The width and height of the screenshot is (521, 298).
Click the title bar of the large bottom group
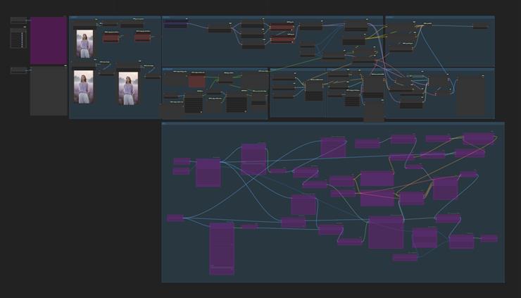click(x=332, y=125)
